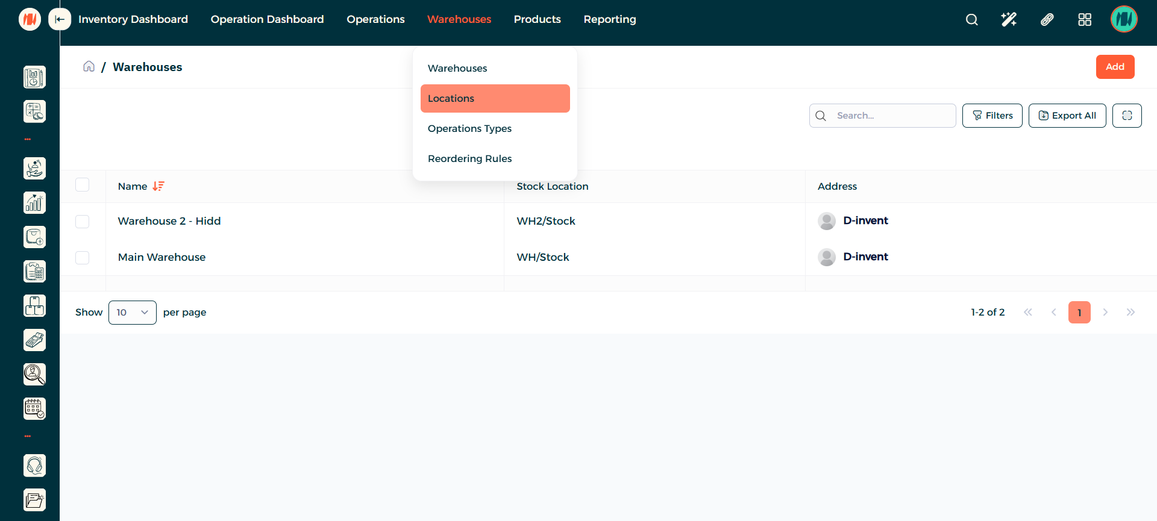
Task: Open the headset support icon in sidebar
Action: tap(34, 466)
